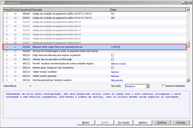The height and width of the screenshot is (128, 193).
Task: Select the value 500 in Dado column
Action: pyautogui.click(x=113, y=18)
